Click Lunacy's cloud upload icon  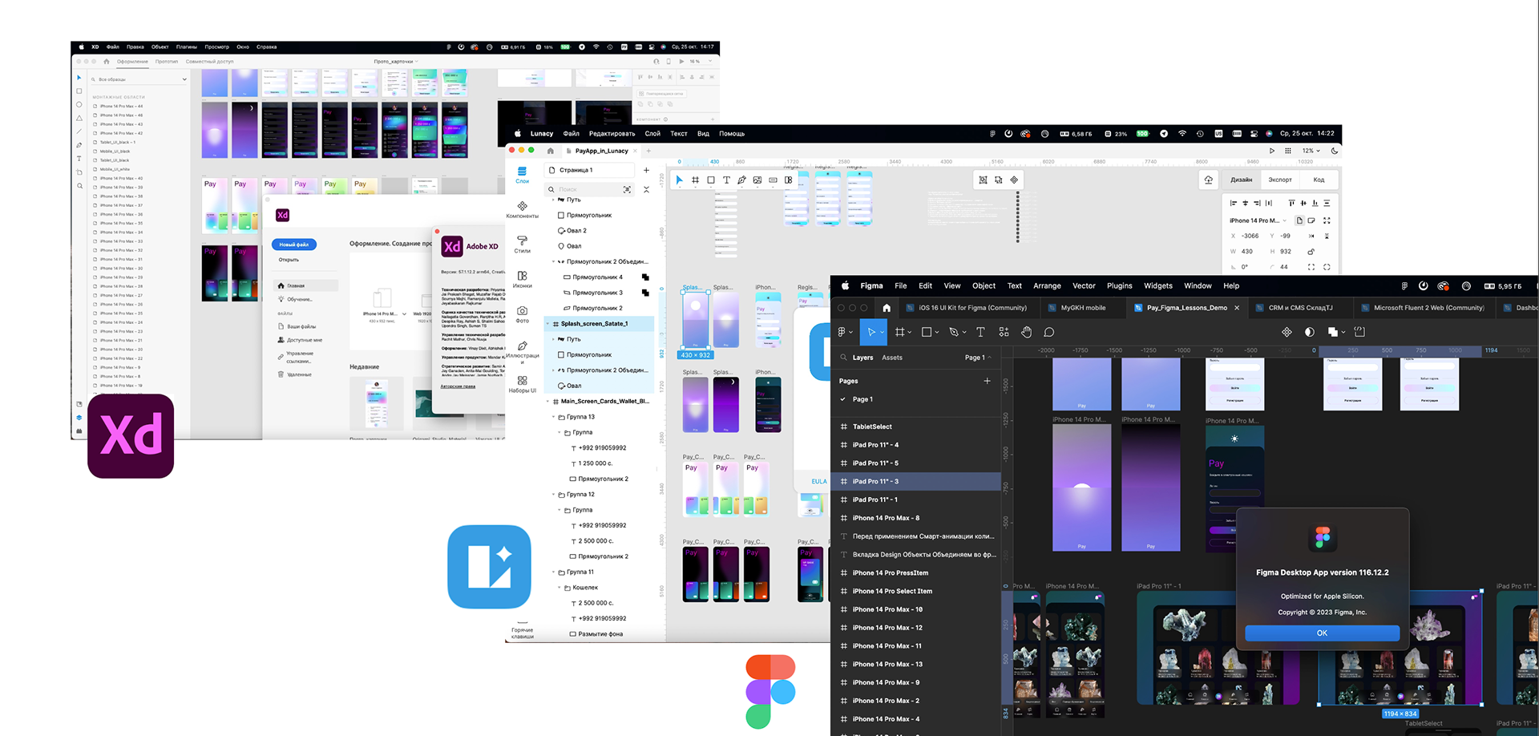pos(1208,180)
